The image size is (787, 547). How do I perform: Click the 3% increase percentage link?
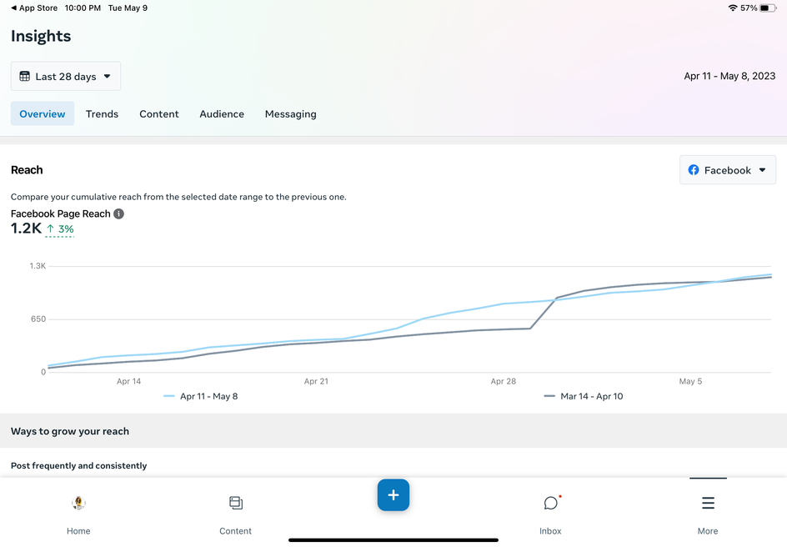(x=60, y=229)
